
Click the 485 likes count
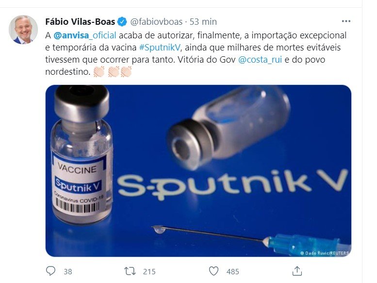coord(233,271)
